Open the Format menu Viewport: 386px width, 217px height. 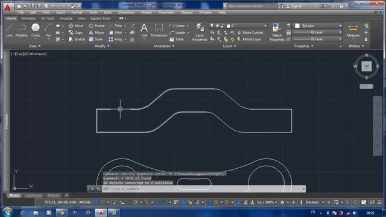point(77,12)
